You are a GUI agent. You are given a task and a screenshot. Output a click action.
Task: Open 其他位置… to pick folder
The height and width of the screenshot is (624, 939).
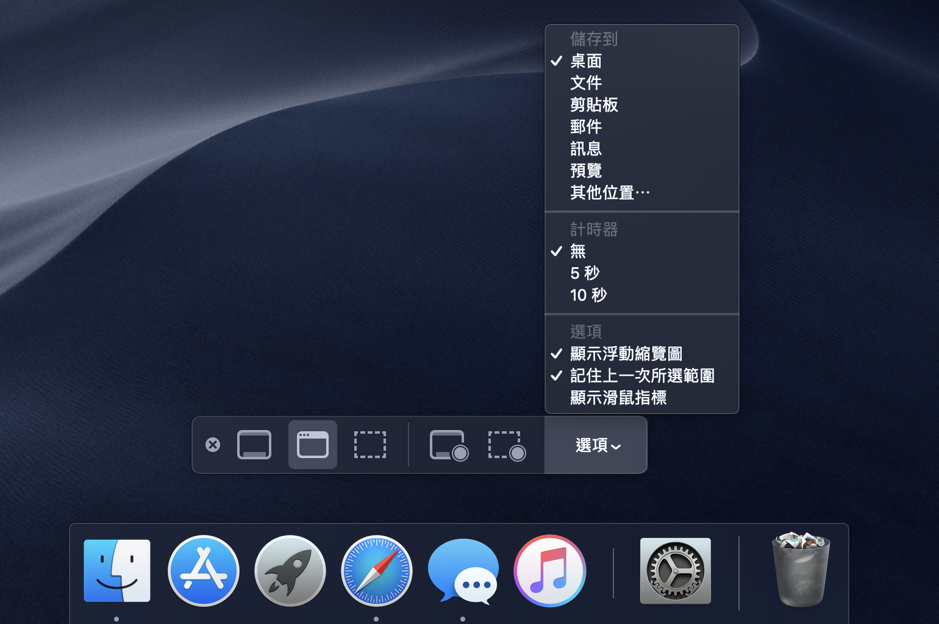[x=642, y=193]
